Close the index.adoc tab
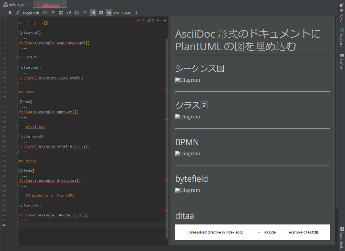 tap(63, 4)
